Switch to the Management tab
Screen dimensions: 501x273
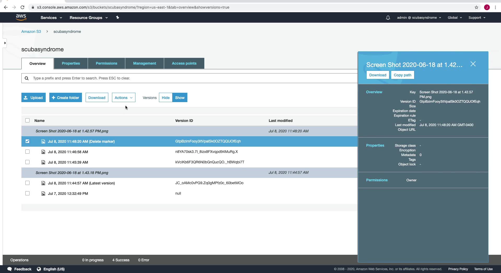145,63
